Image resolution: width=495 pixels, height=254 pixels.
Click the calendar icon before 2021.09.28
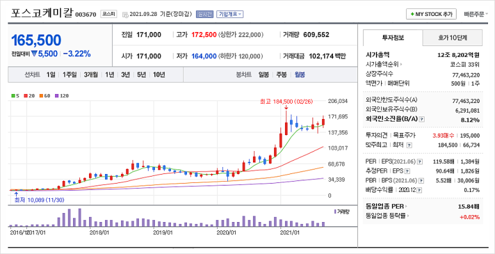coord(125,15)
